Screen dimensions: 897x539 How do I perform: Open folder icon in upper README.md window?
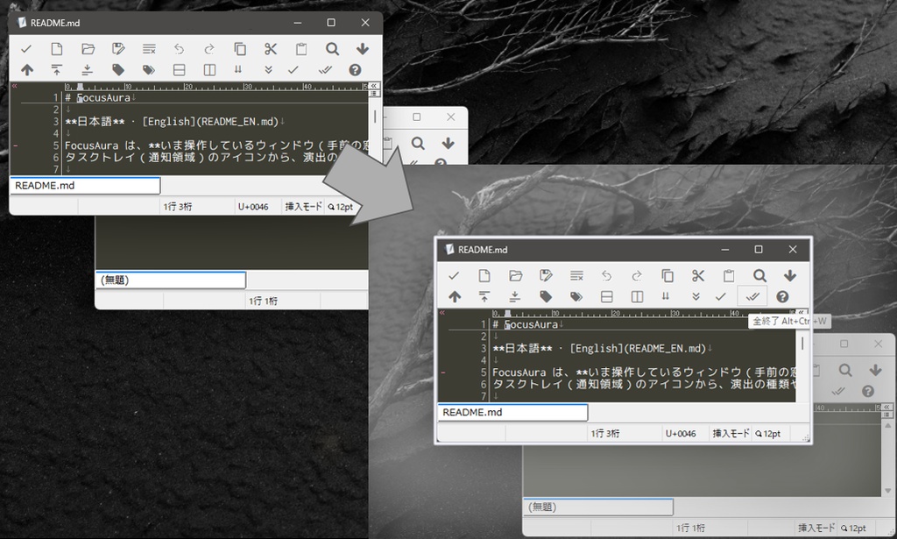coord(88,48)
